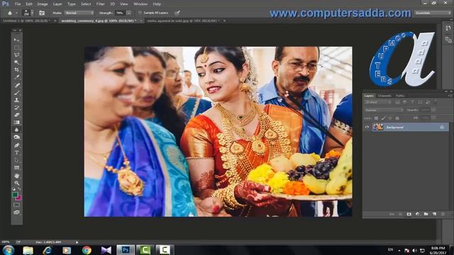
Task: Select the Sponge/Dodge tool
Action: (16, 137)
